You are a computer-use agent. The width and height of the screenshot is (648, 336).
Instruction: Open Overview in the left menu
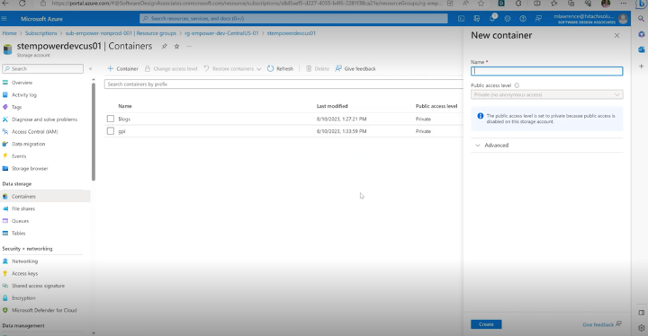[22, 83]
